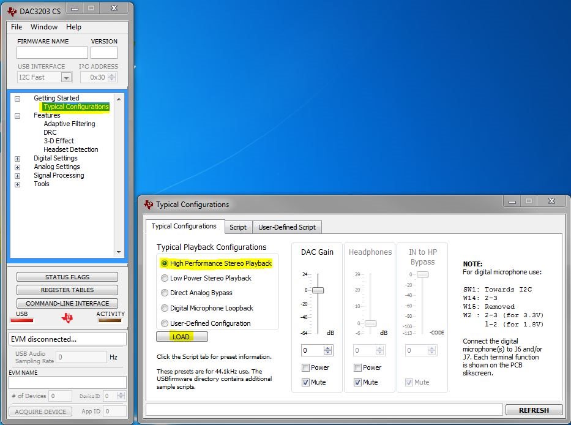The width and height of the screenshot is (571, 425).
Task: Open the Window menu
Action: coord(43,27)
